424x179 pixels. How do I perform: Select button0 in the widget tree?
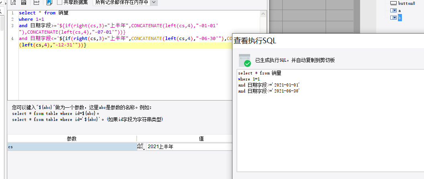[406, 4]
